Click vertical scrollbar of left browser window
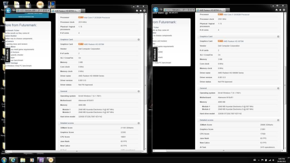Viewport: 290px width, 163px height. click(x=146, y=81)
